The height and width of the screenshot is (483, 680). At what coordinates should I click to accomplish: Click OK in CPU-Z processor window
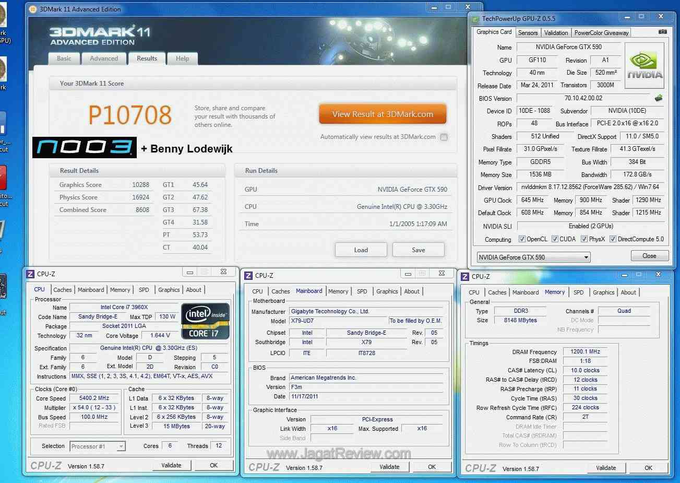[213, 465]
